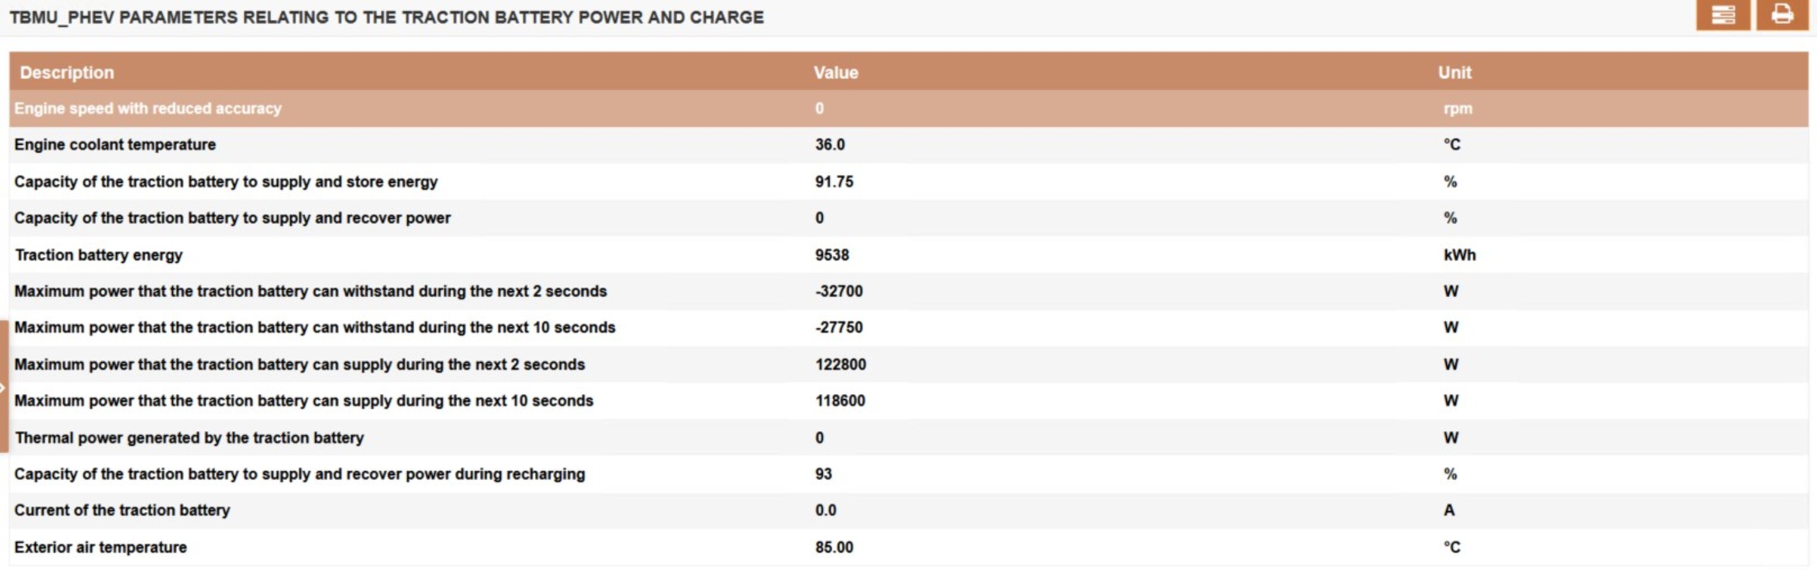Click the printer icon button
Image resolution: width=1817 pixels, height=572 pixels.
click(1781, 15)
